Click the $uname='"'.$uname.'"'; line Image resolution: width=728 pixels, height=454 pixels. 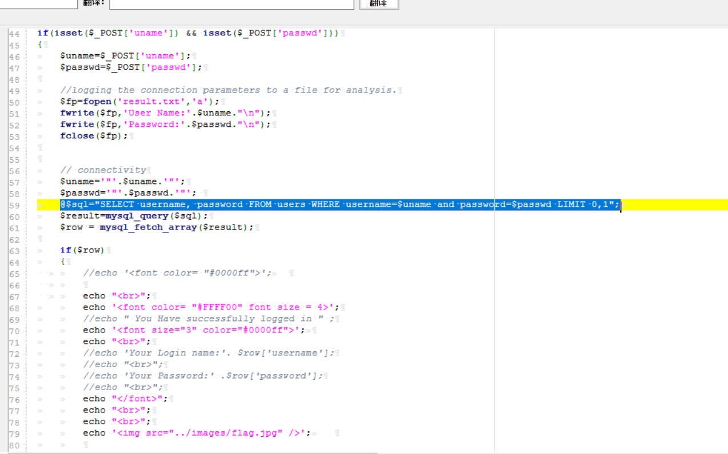click(122, 182)
